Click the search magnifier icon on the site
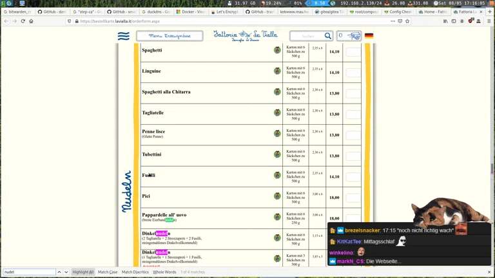Viewport: 495px width, 278px height. pyautogui.click(x=327, y=36)
